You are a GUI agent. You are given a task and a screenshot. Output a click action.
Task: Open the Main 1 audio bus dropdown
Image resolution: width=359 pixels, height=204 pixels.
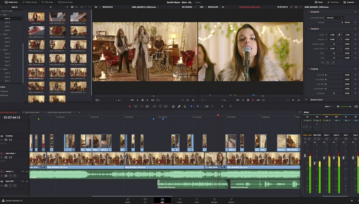click(x=329, y=107)
